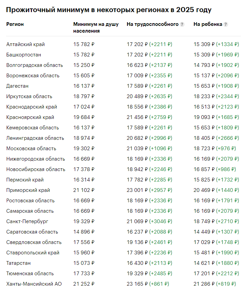
Task: Click "Татарстан" in the region list
Action: [18, 263]
